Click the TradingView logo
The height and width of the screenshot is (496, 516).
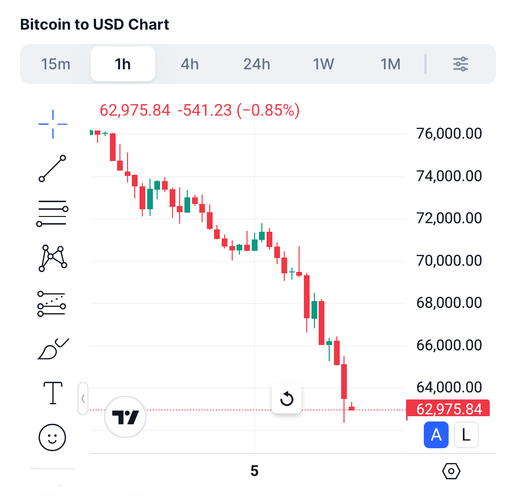125,417
